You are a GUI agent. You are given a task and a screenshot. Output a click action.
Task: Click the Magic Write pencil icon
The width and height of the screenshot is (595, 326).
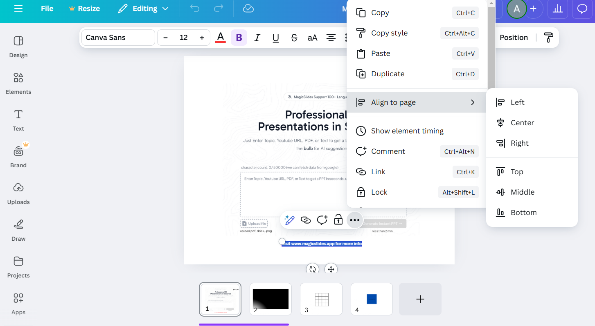coord(289,220)
